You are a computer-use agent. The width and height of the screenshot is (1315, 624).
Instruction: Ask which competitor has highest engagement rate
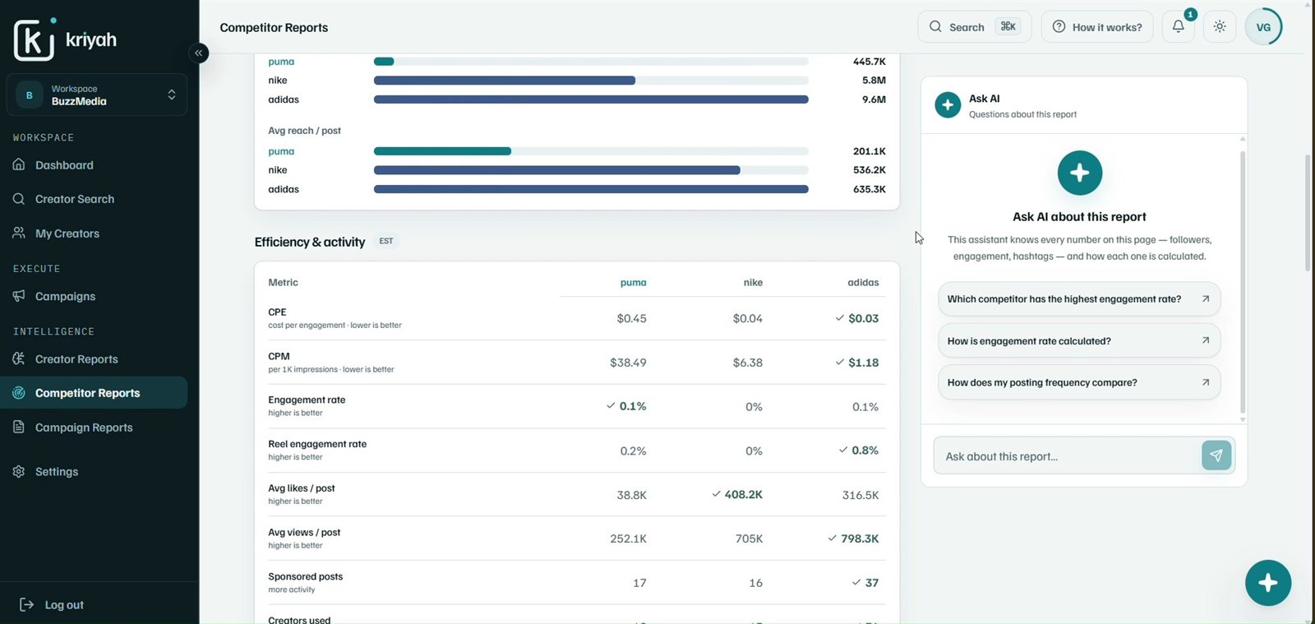coord(1079,299)
